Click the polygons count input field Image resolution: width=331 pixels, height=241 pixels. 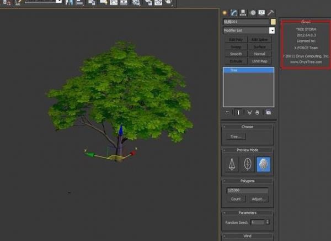coord(247,191)
